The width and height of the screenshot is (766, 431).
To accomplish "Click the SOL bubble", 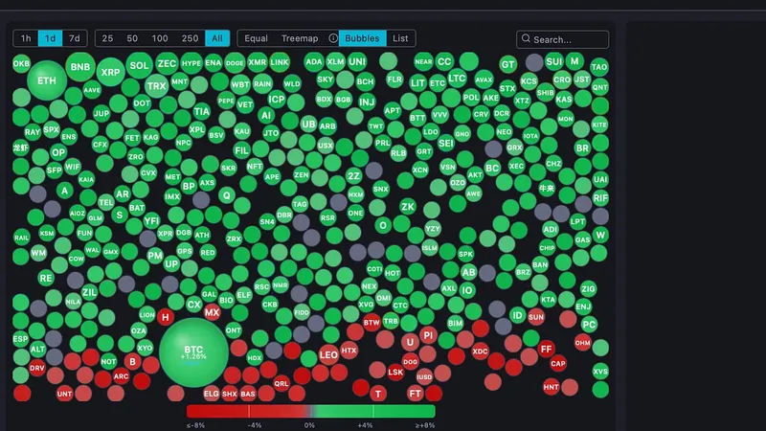I will (x=139, y=65).
